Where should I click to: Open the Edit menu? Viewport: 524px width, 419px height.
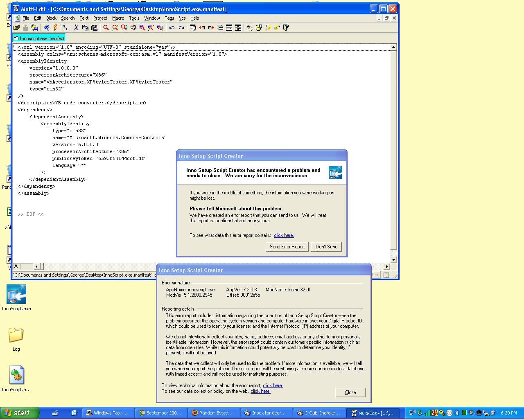click(x=38, y=18)
